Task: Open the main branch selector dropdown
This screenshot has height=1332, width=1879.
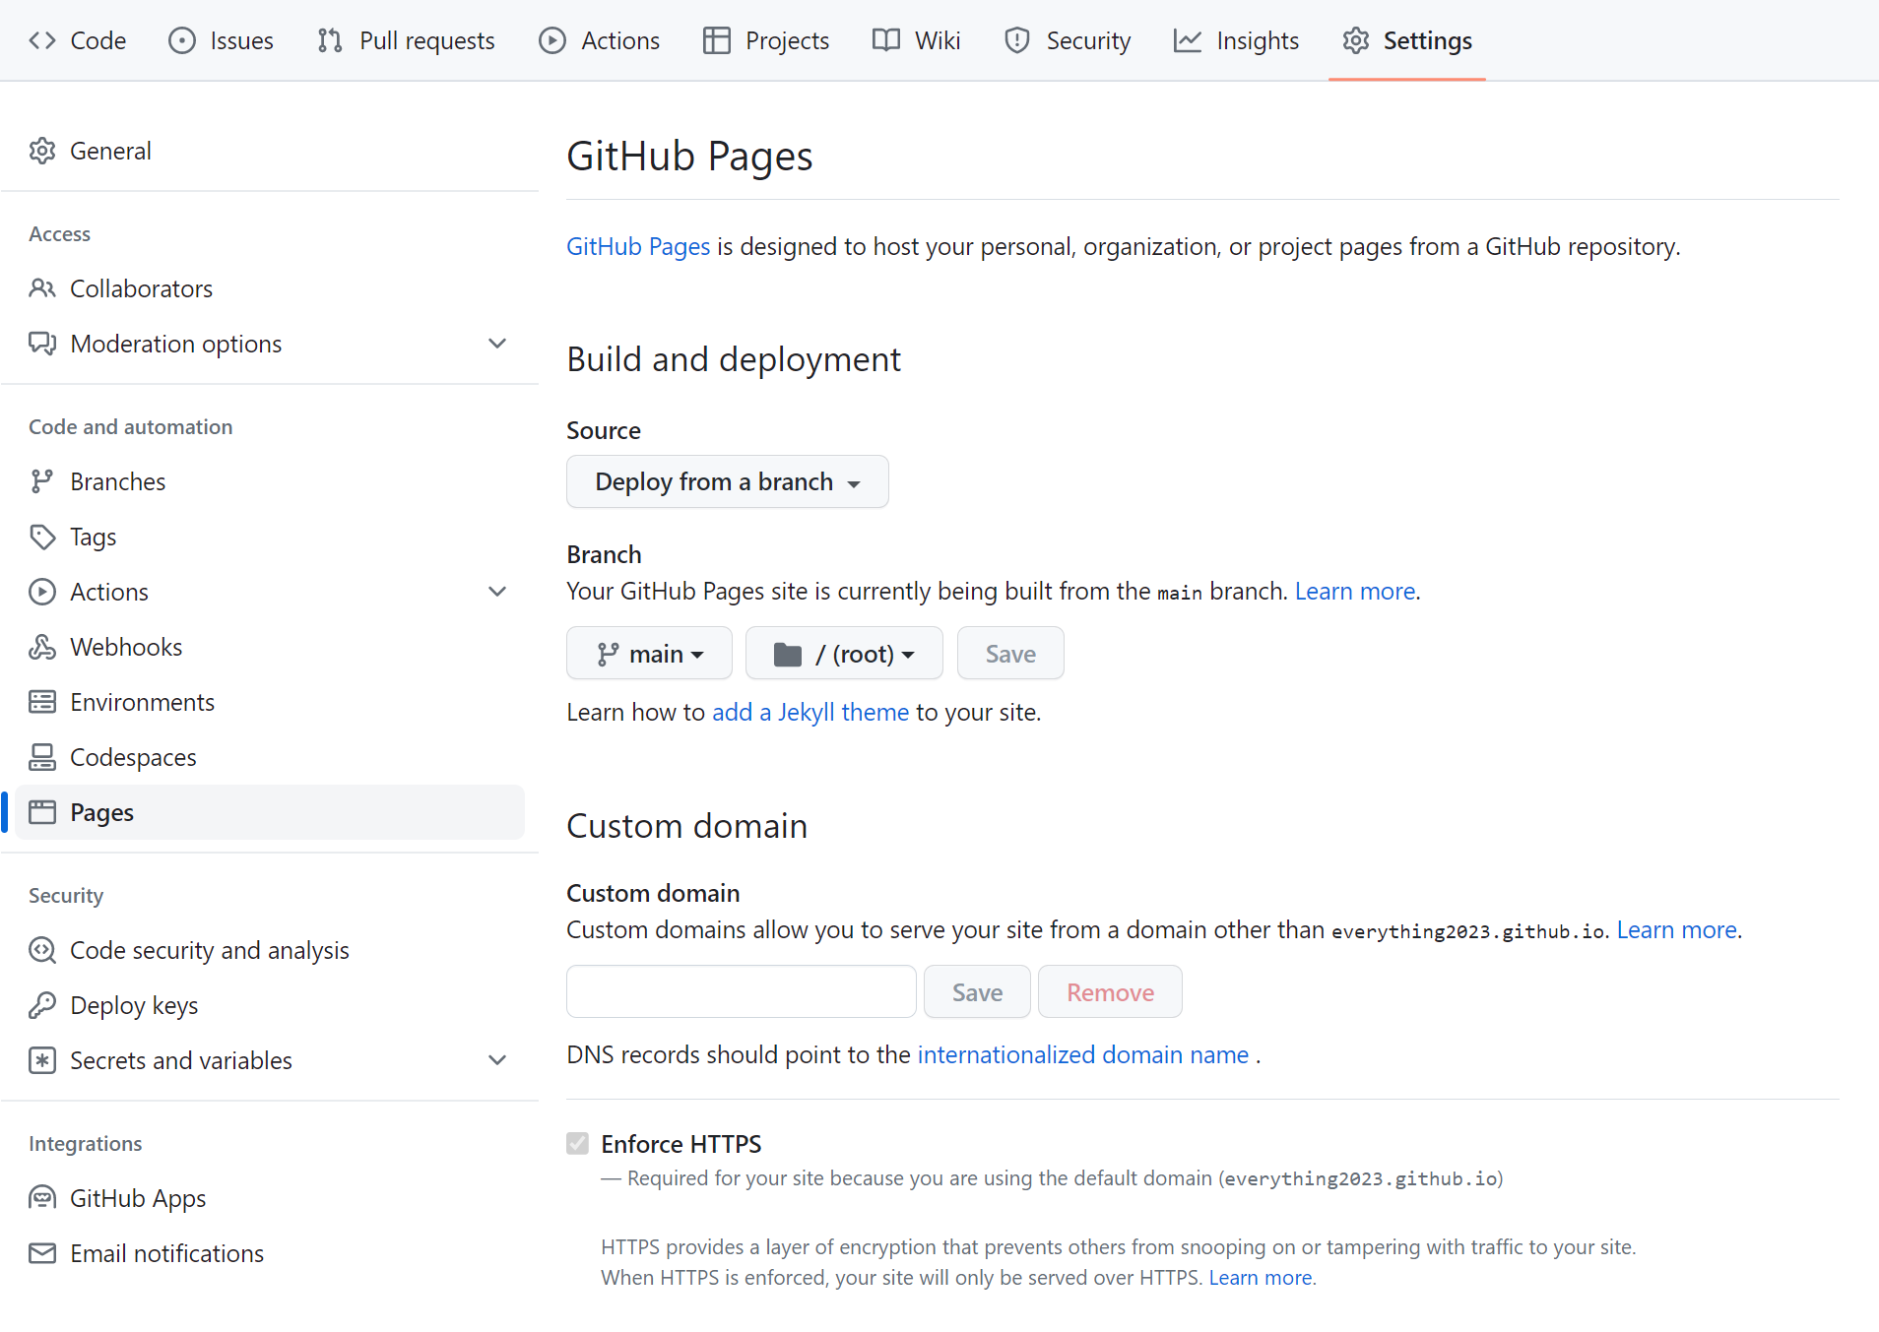Action: click(650, 653)
